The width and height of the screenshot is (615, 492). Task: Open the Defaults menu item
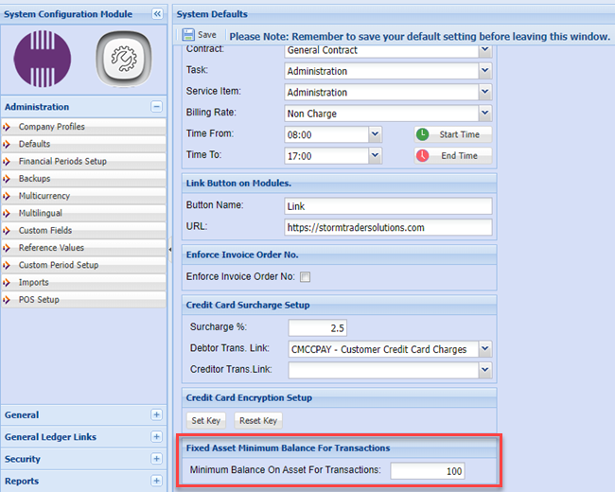coord(83,144)
